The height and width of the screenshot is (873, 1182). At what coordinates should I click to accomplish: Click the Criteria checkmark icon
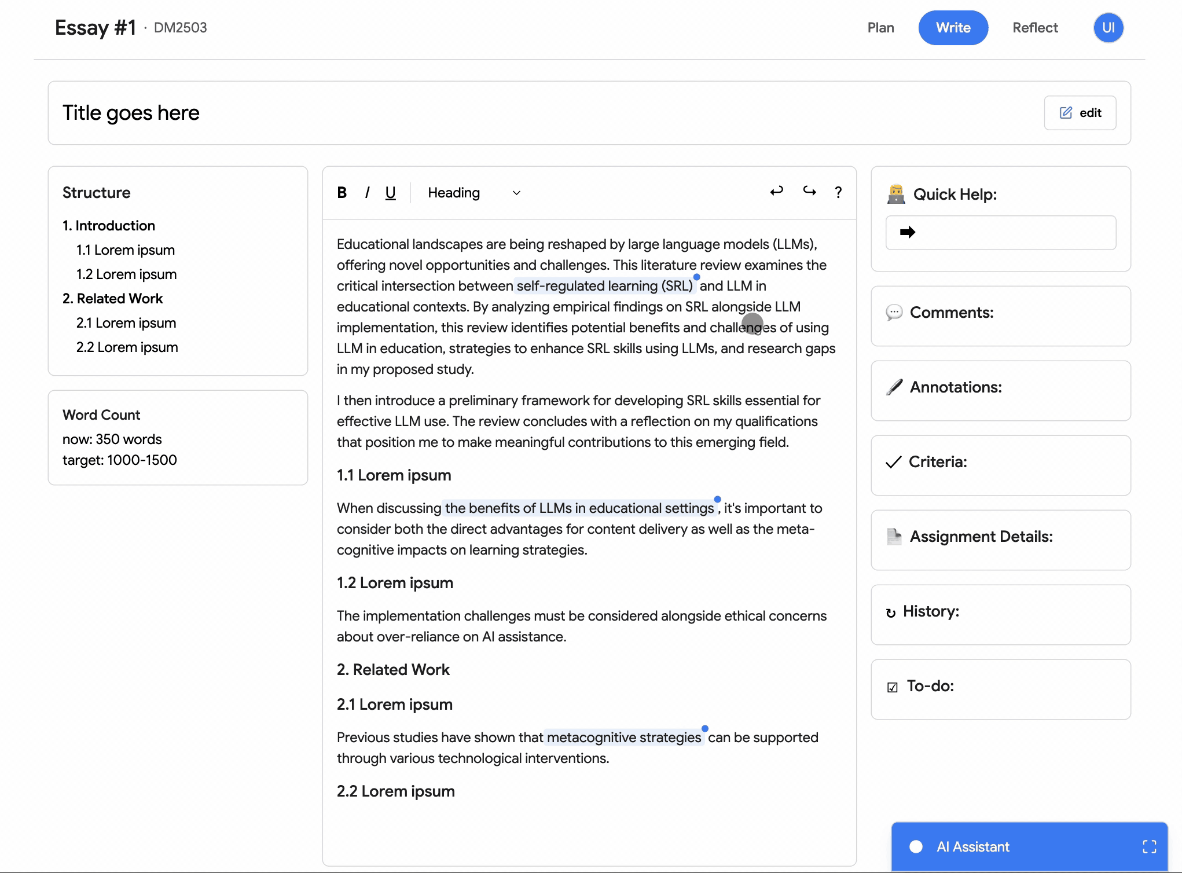(893, 462)
